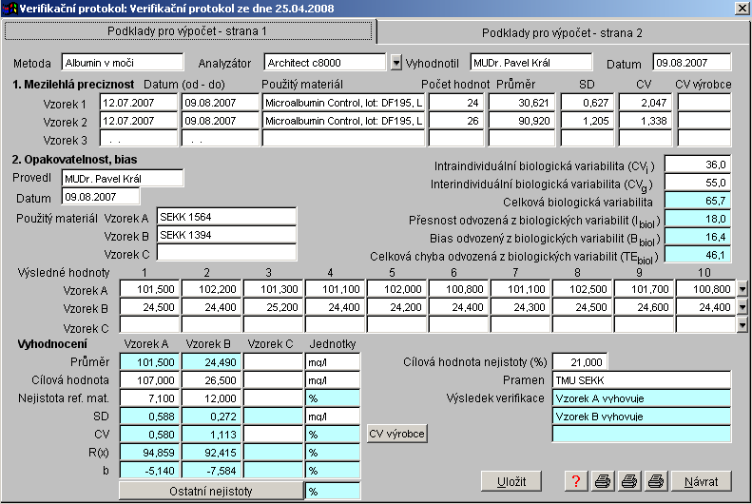Close the Verifikační protokol window
This screenshot has width=752, height=504.
[x=741, y=9]
